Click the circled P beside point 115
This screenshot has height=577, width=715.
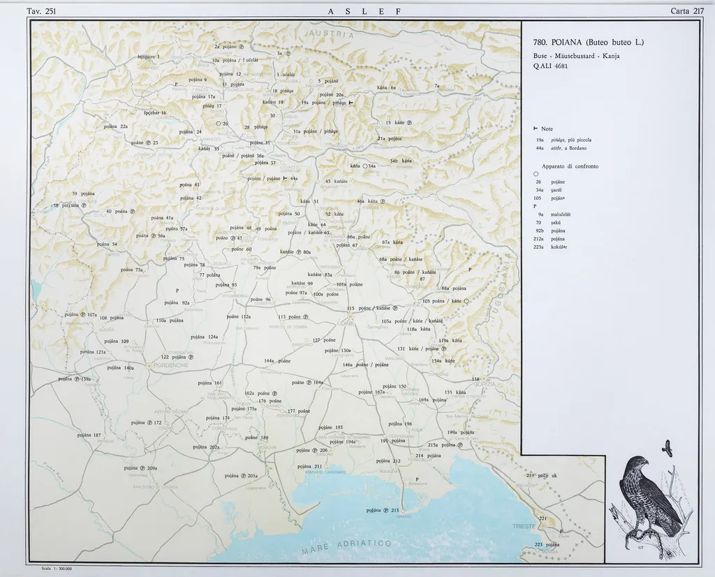(395, 308)
